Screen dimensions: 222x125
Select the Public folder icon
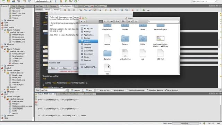143,39
